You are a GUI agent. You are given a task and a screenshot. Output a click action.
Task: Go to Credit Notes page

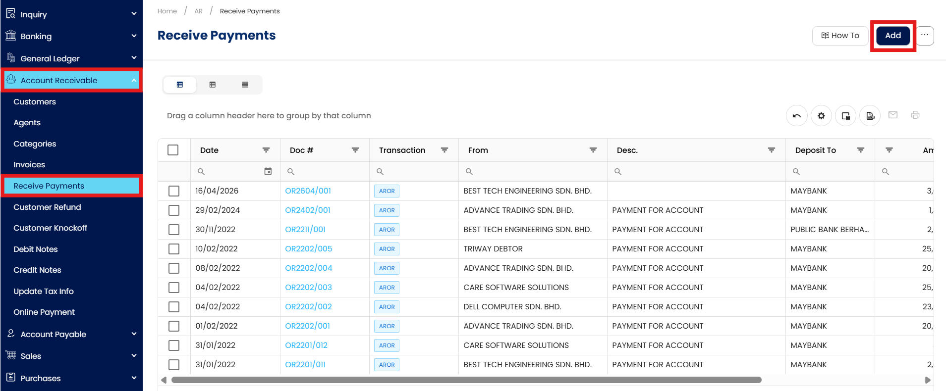pos(37,270)
